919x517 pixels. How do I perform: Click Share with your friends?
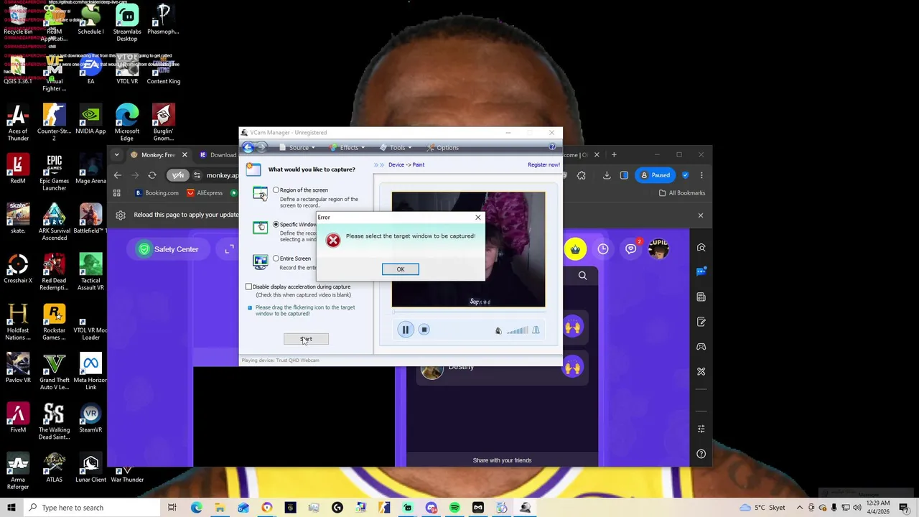[x=502, y=460]
